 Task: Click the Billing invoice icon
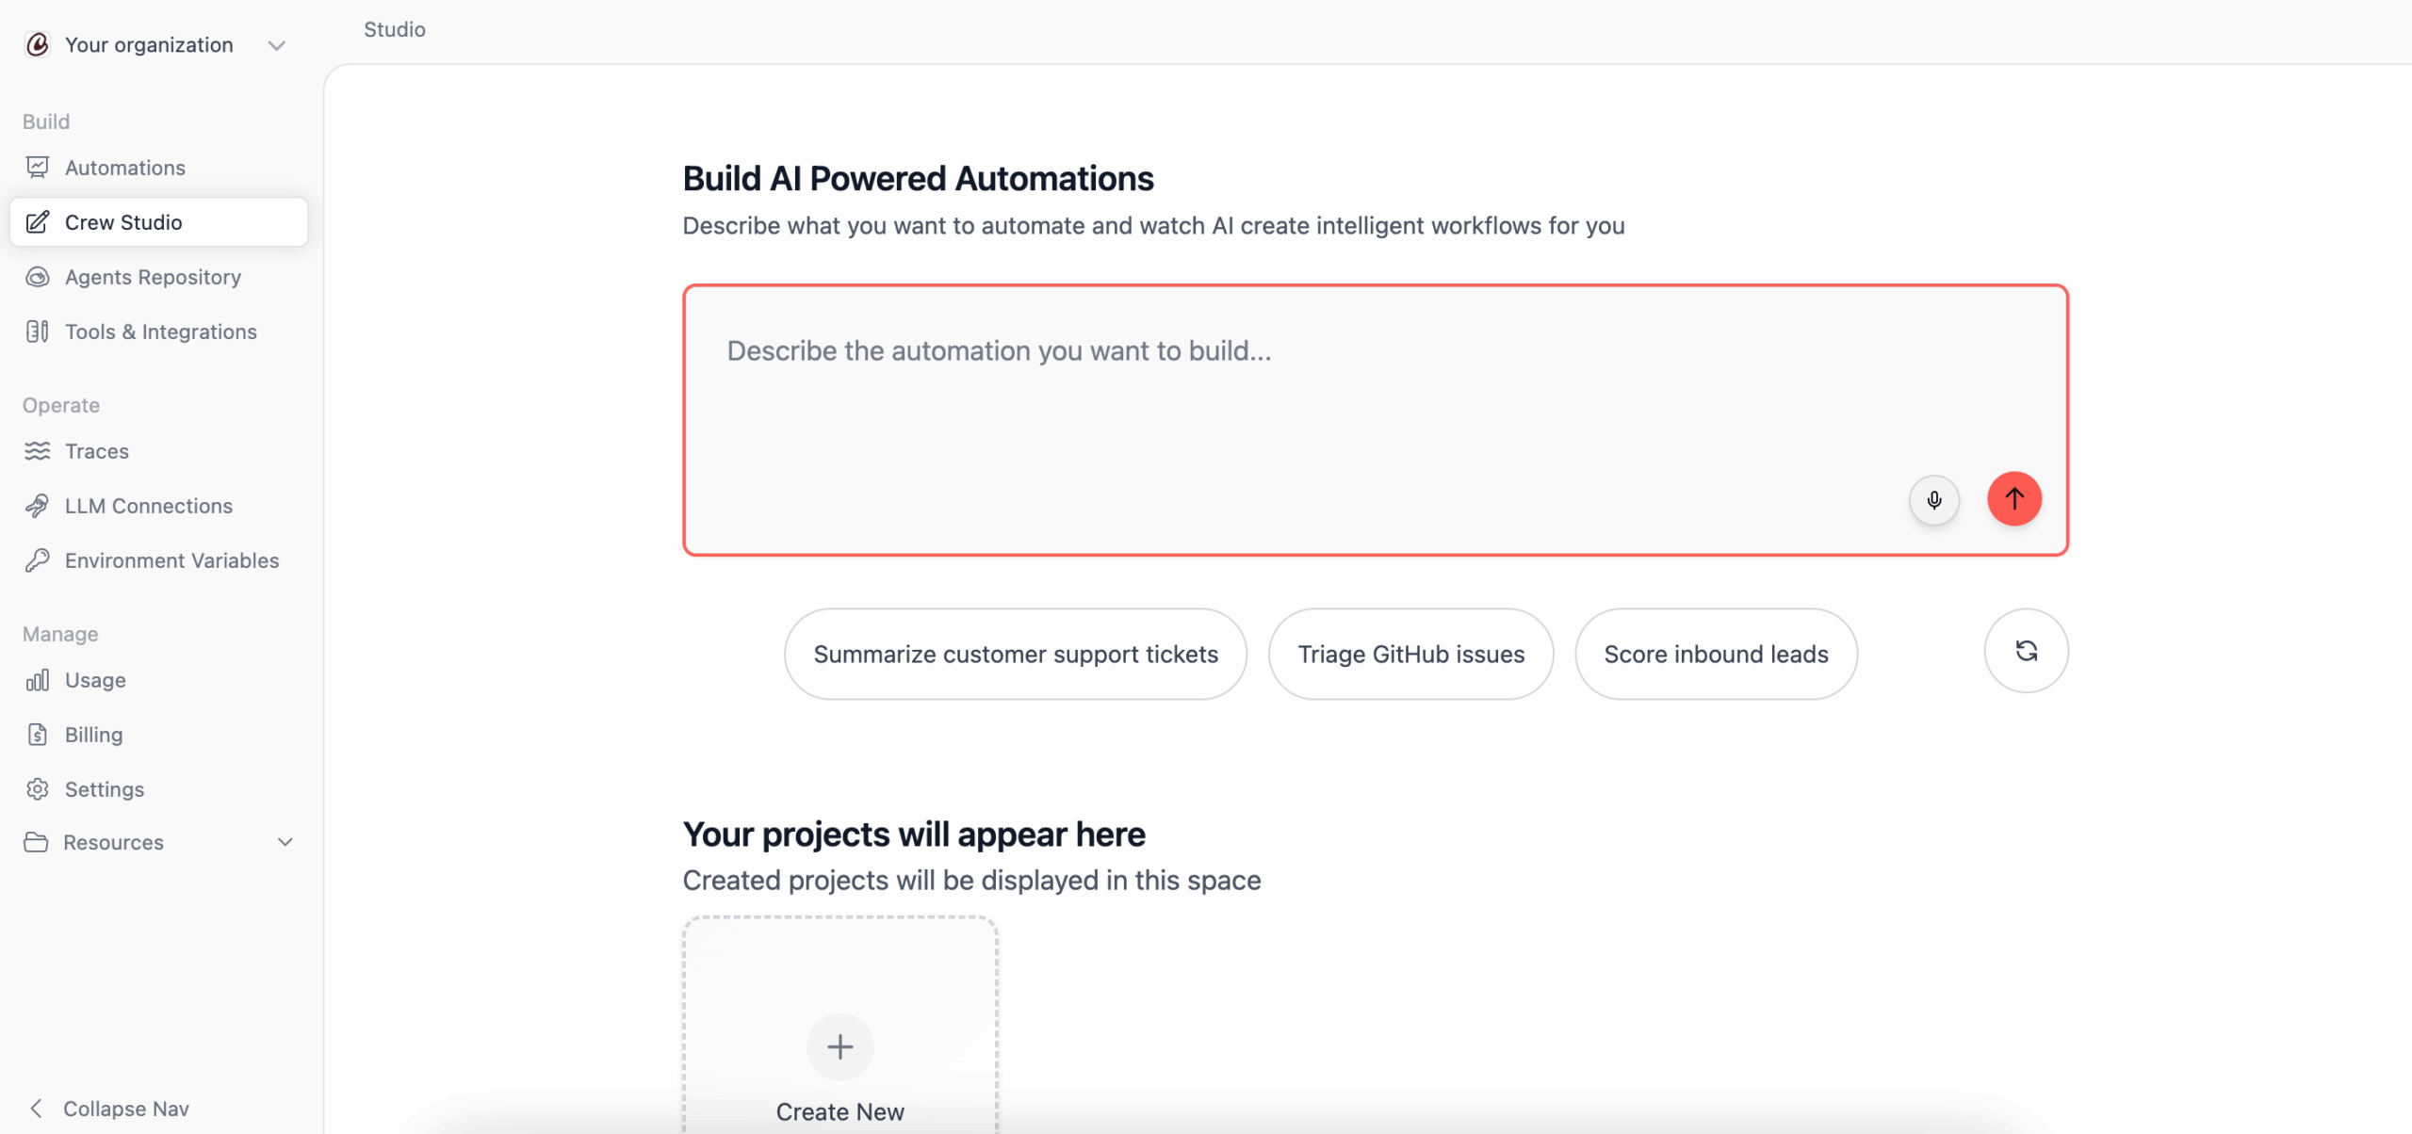coord(38,735)
